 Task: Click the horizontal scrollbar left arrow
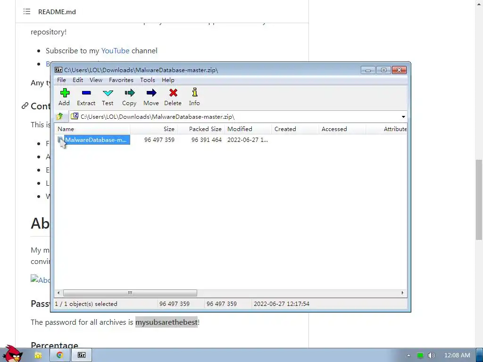pos(58,293)
